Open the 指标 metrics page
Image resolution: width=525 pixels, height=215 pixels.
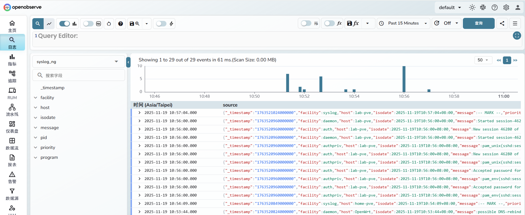(12, 60)
